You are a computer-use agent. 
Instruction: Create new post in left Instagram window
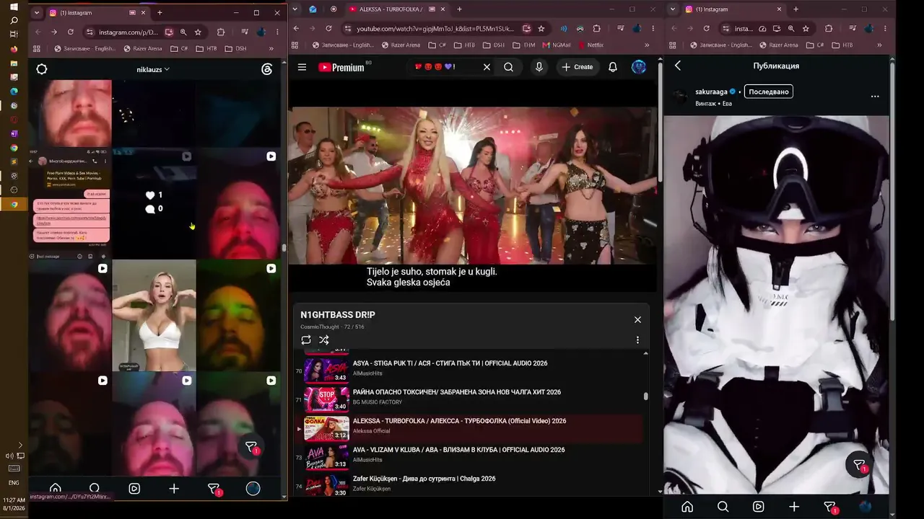174,488
